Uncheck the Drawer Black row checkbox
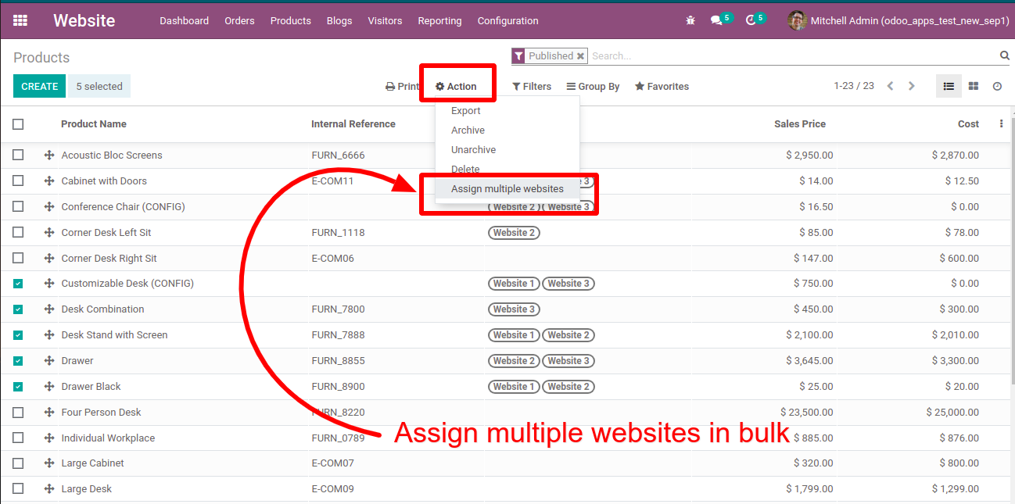The height and width of the screenshot is (504, 1015). [x=18, y=387]
